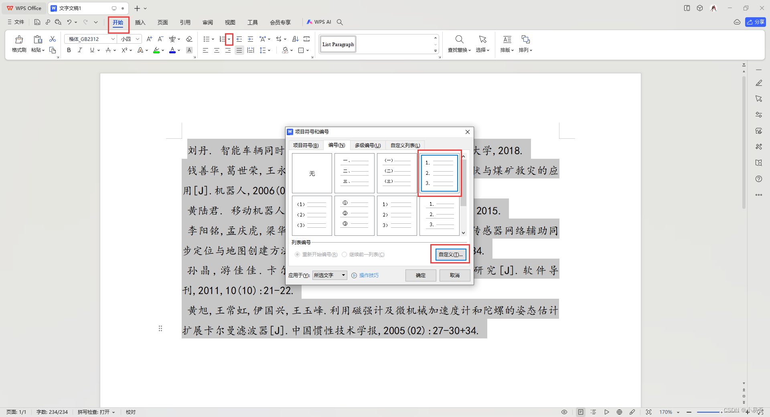Center align the text
Image resolution: width=770 pixels, height=417 pixels.
(x=217, y=50)
